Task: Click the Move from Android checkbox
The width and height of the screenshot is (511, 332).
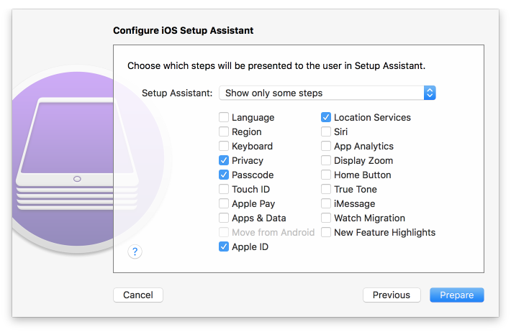Action: pyautogui.click(x=224, y=232)
